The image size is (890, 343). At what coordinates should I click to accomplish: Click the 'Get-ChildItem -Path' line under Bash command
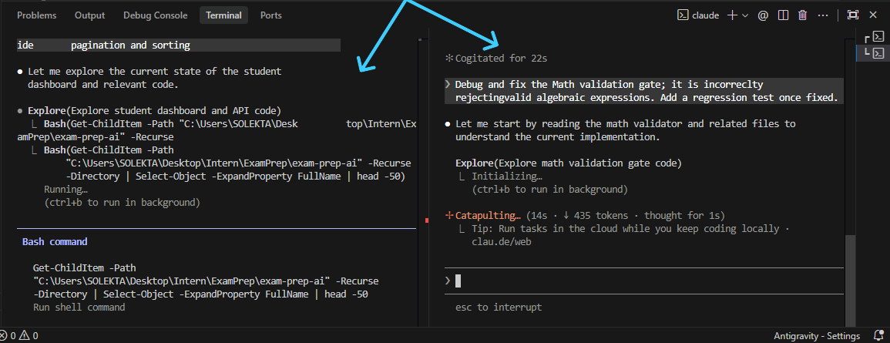84,268
